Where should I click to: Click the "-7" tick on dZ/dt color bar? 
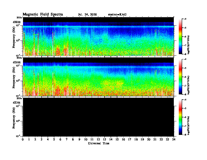pyautogui.click(x=185, y=126)
